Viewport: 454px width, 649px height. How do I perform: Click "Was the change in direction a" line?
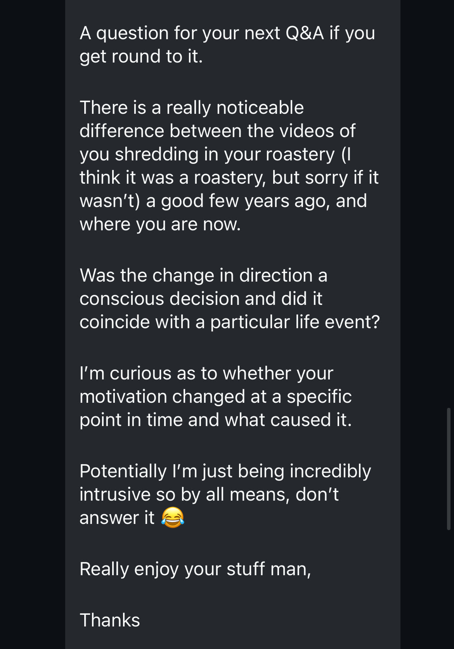pyautogui.click(x=204, y=275)
